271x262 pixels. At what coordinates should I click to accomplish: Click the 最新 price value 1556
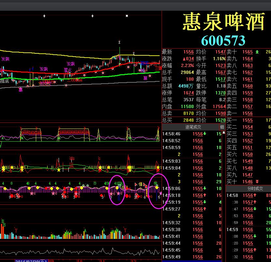[189, 52]
